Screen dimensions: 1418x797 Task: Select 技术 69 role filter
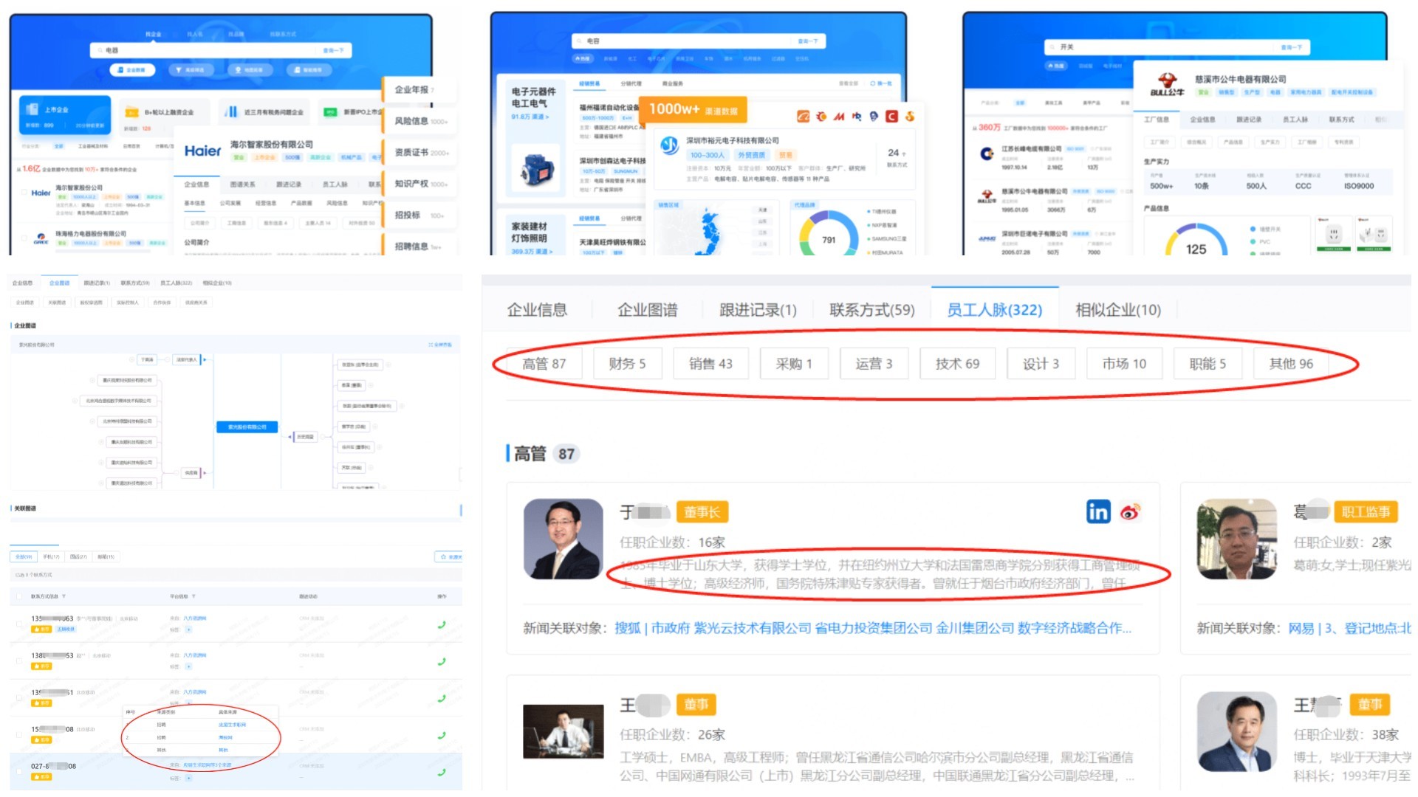(x=957, y=364)
